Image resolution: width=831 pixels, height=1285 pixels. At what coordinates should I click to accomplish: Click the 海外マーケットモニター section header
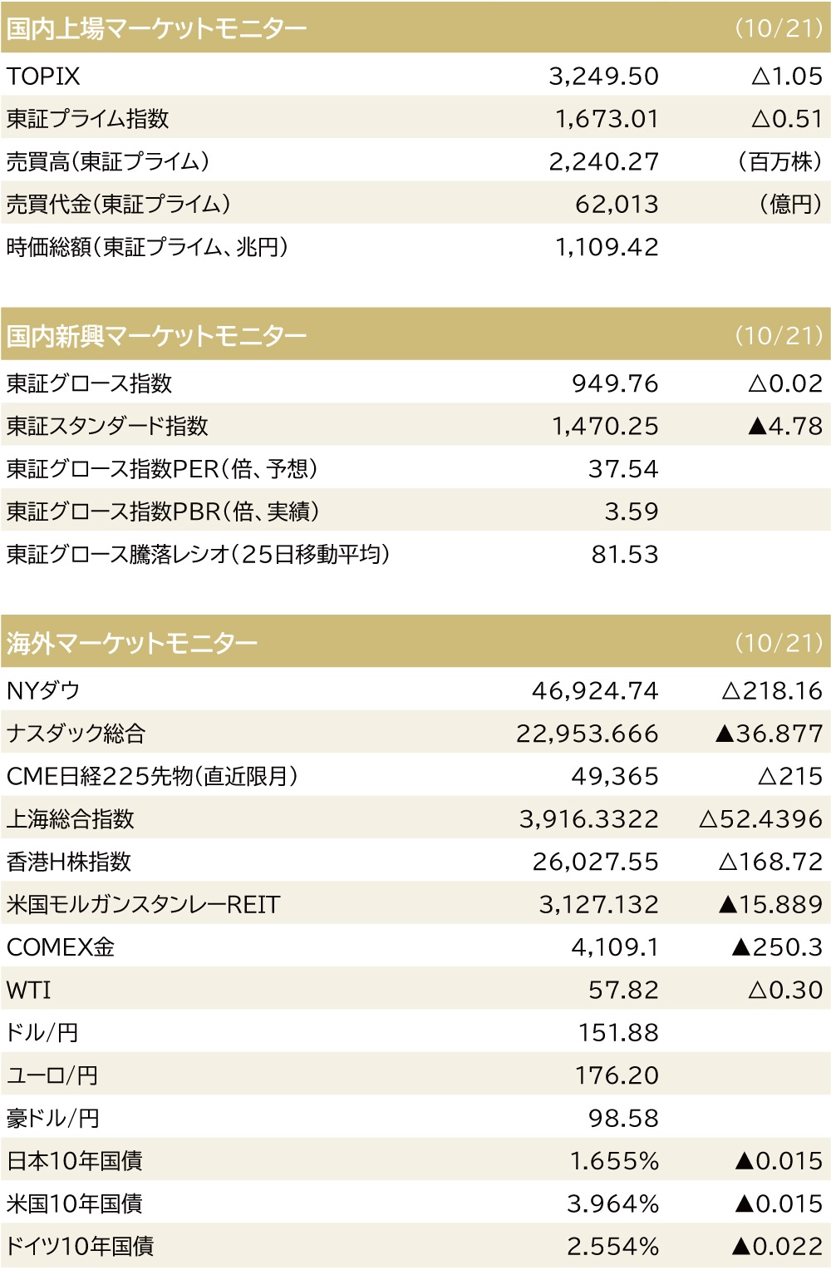point(132,643)
